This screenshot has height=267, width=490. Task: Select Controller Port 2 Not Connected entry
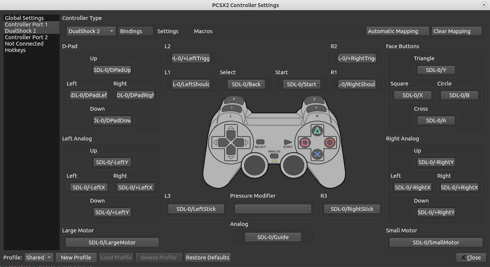[32, 40]
